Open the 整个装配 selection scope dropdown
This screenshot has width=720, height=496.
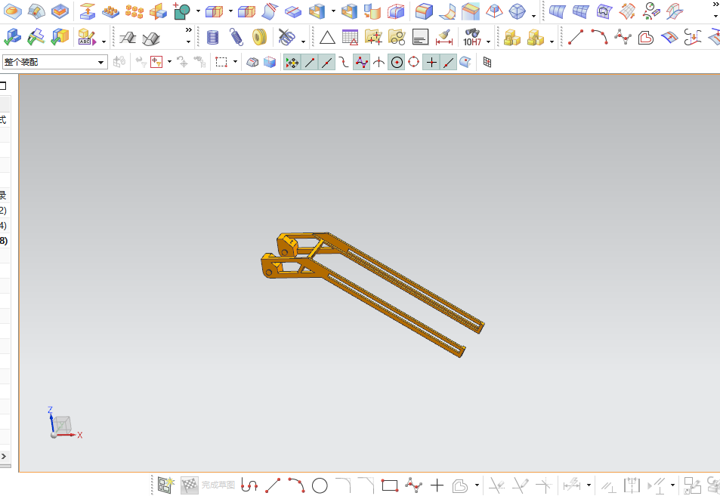point(54,62)
